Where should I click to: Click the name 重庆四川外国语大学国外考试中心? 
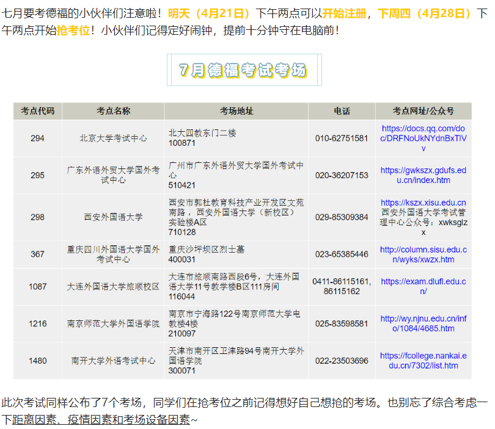pyautogui.click(x=113, y=254)
